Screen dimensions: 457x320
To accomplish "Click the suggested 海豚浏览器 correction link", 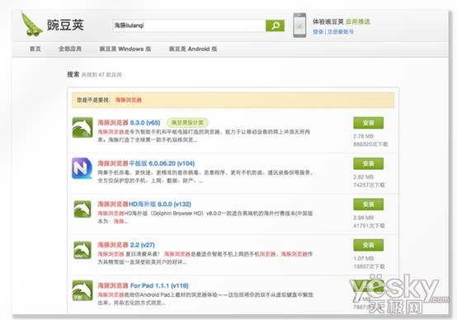I will tap(129, 100).
